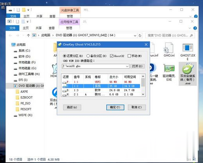The height and width of the screenshot is (163, 203).
Task: Click the 打开 button in OneKey Ghost
Action: (x=137, y=66)
